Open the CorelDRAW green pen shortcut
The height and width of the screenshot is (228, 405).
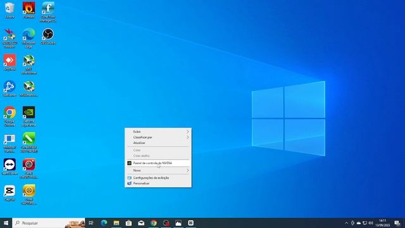pyautogui.click(x=28, y=142)
